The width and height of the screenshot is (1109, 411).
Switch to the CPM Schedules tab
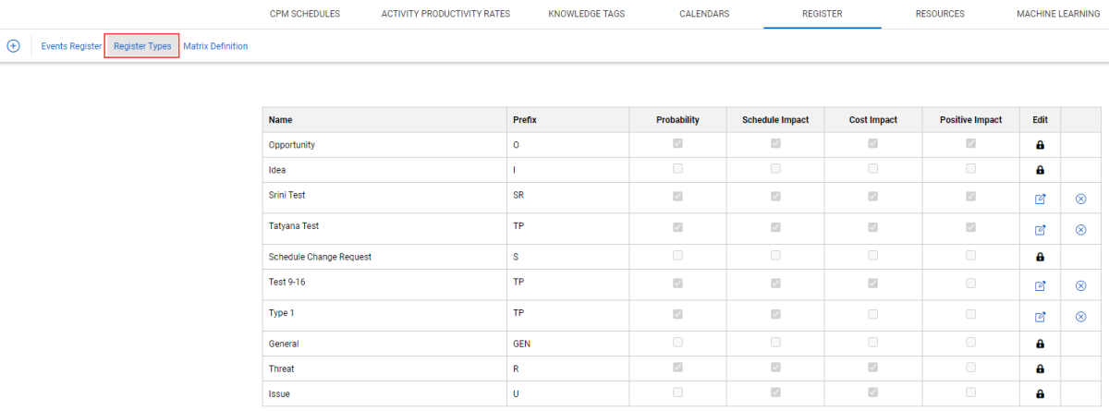click(x=304, y=14)
